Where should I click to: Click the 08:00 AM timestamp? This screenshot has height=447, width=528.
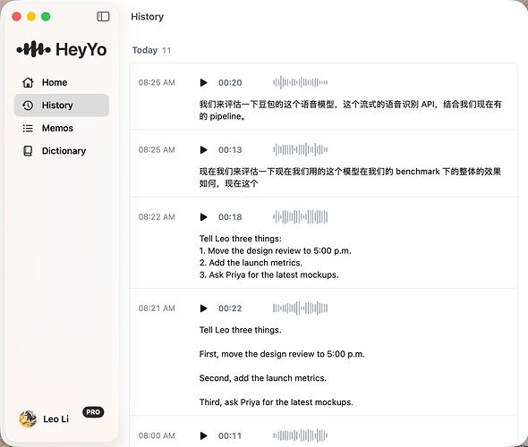(x=157, y=436)
